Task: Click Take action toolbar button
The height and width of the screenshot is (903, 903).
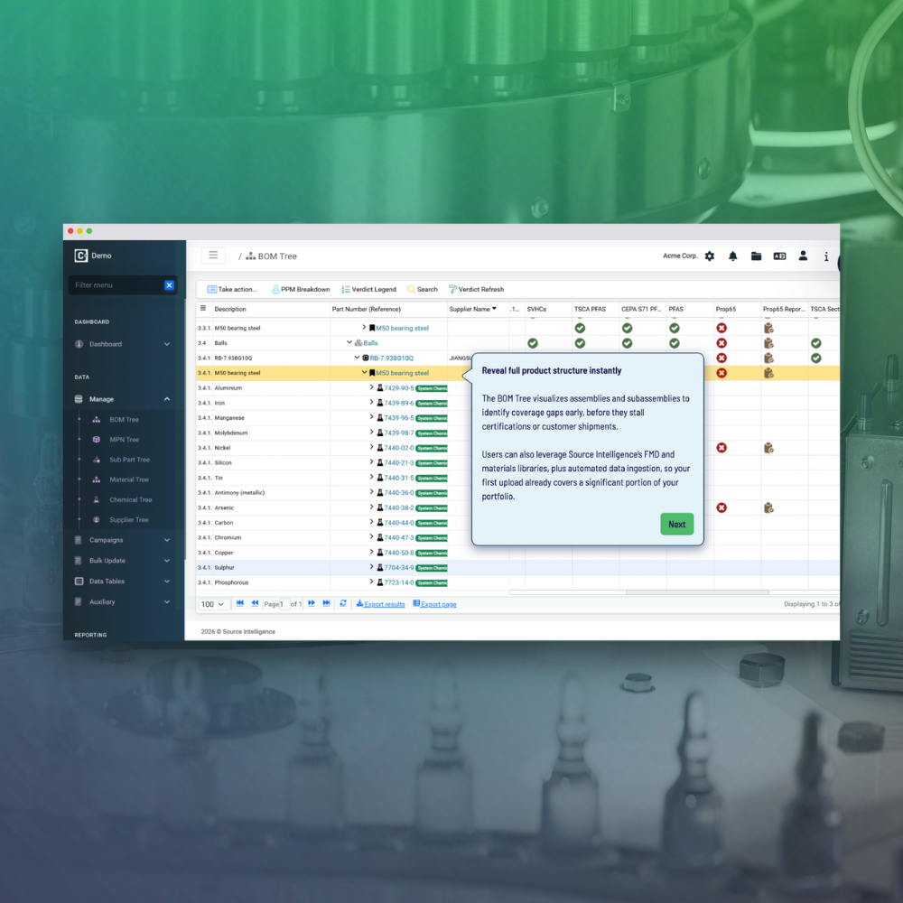Action: pos(232,289)
